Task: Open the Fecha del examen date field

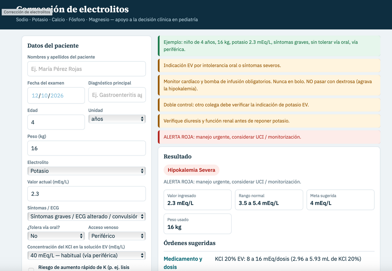Action: click(56, 95)
